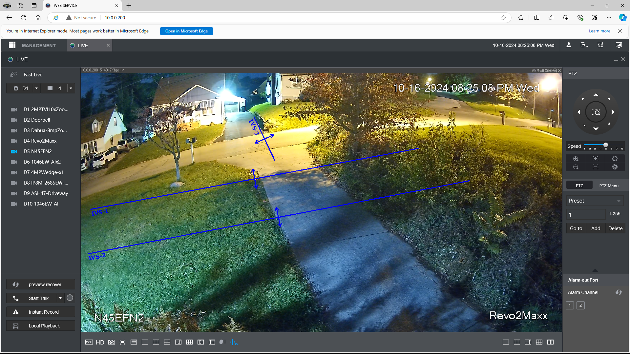The height and width of the screenshot is (354, 630).
Task: Open Start Talk options dropdown arrow
Action: click(x=60, y=298)
